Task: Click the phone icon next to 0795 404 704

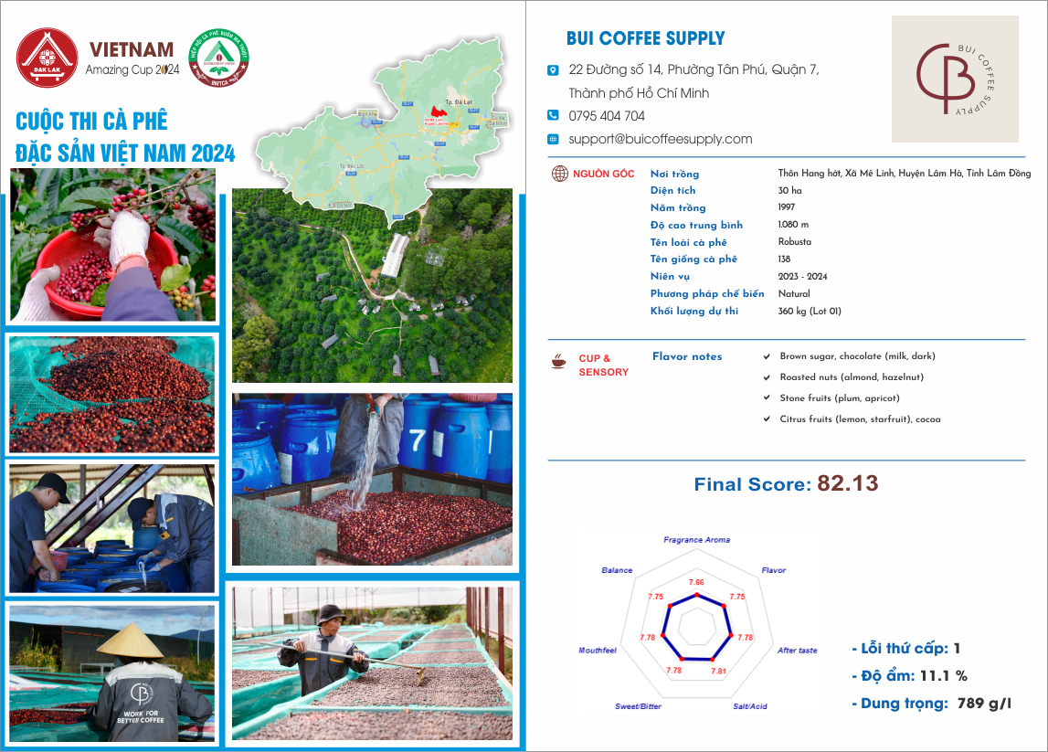Action: (553, 115)
